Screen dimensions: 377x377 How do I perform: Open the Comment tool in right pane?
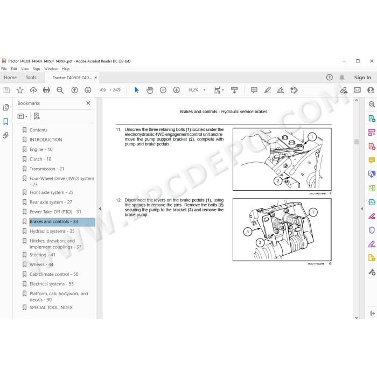(372, 160)
